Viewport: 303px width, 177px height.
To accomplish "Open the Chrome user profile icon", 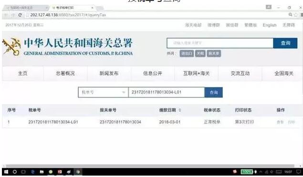I will [269, 7].
